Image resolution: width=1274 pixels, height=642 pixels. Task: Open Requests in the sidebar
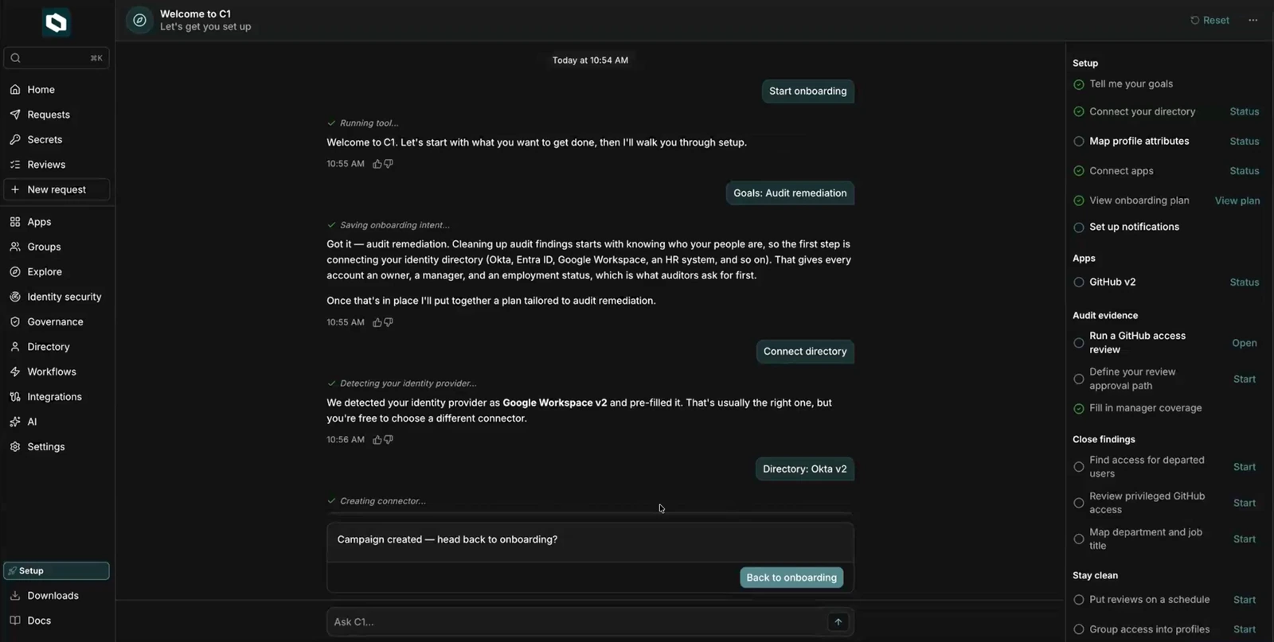click(48, 115)
